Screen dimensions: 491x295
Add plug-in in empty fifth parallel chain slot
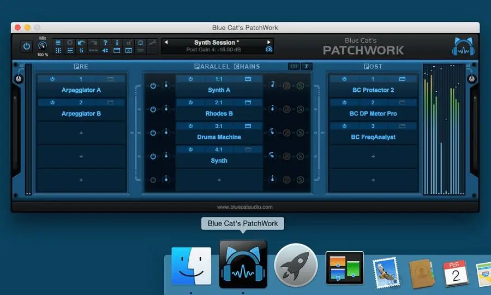(219, 180)
